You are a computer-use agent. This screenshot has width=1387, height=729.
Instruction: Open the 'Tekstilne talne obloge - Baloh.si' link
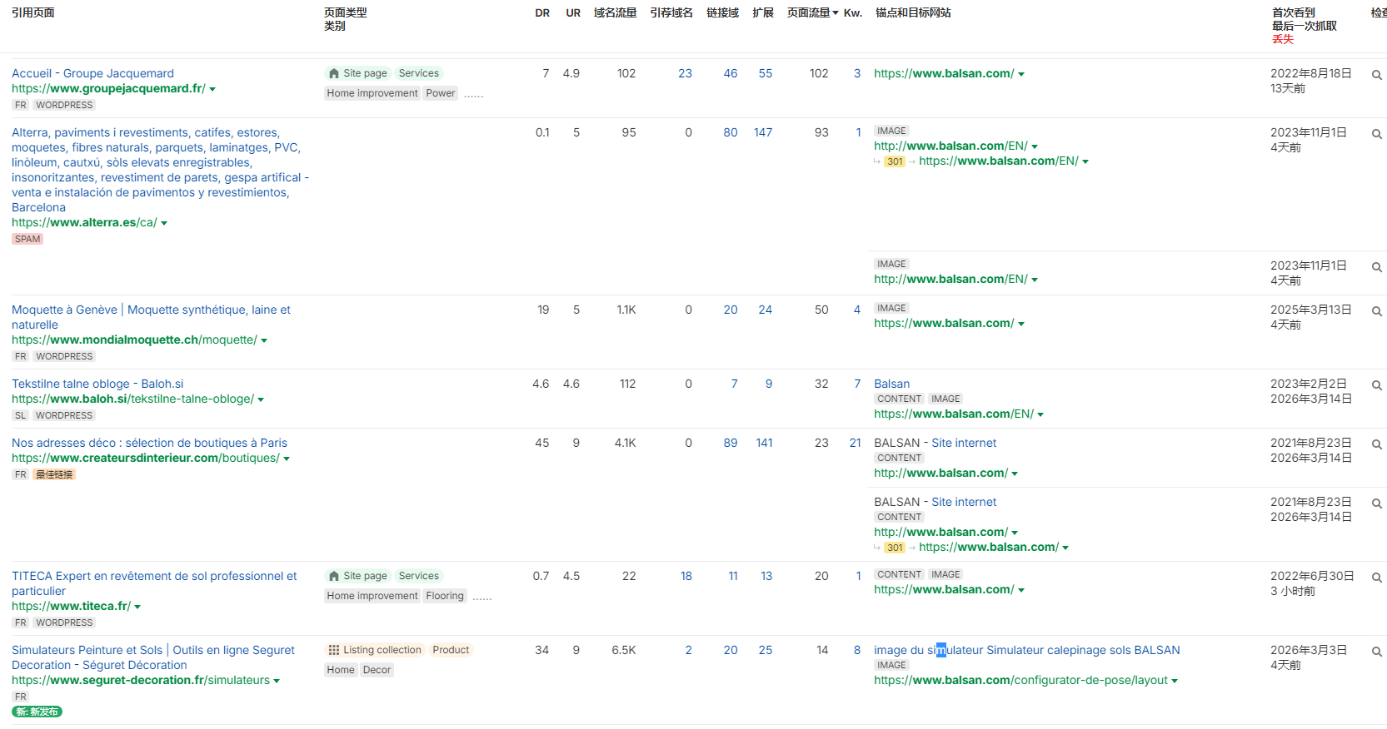(x=97, y=384)
